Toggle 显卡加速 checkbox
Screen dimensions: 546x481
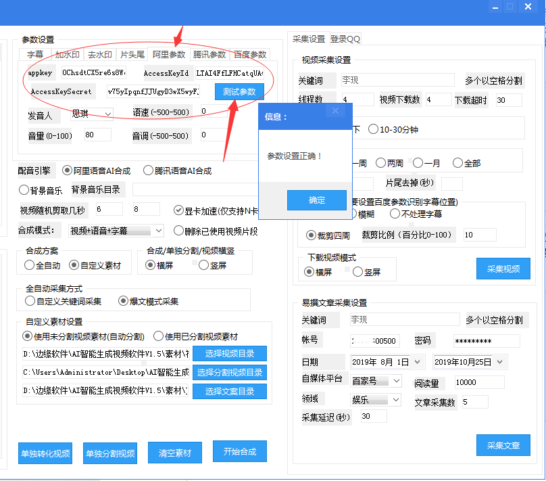[x=216, y=210]
